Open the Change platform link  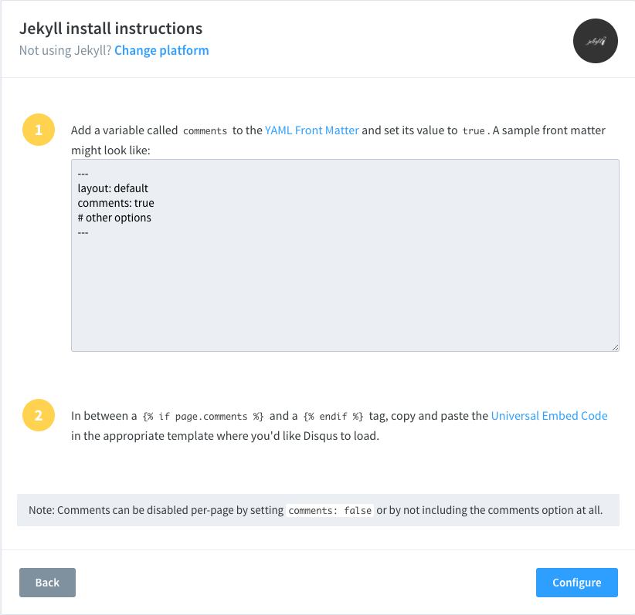161,50
